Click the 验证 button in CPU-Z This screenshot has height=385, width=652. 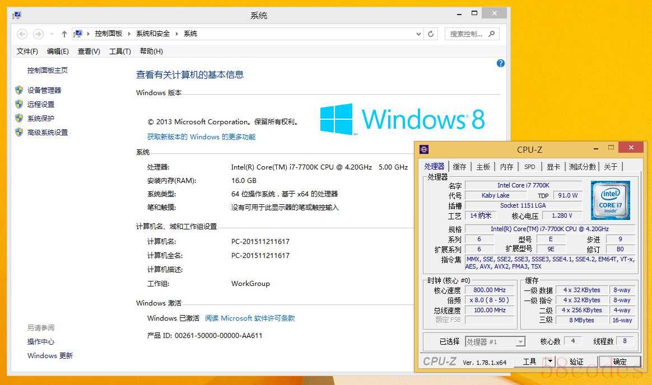tap(576, 361)
